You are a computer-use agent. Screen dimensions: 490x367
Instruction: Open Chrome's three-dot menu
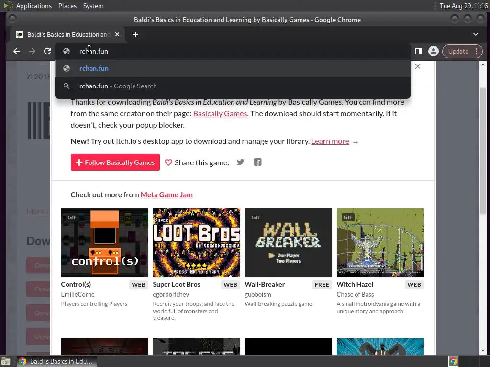477,51
